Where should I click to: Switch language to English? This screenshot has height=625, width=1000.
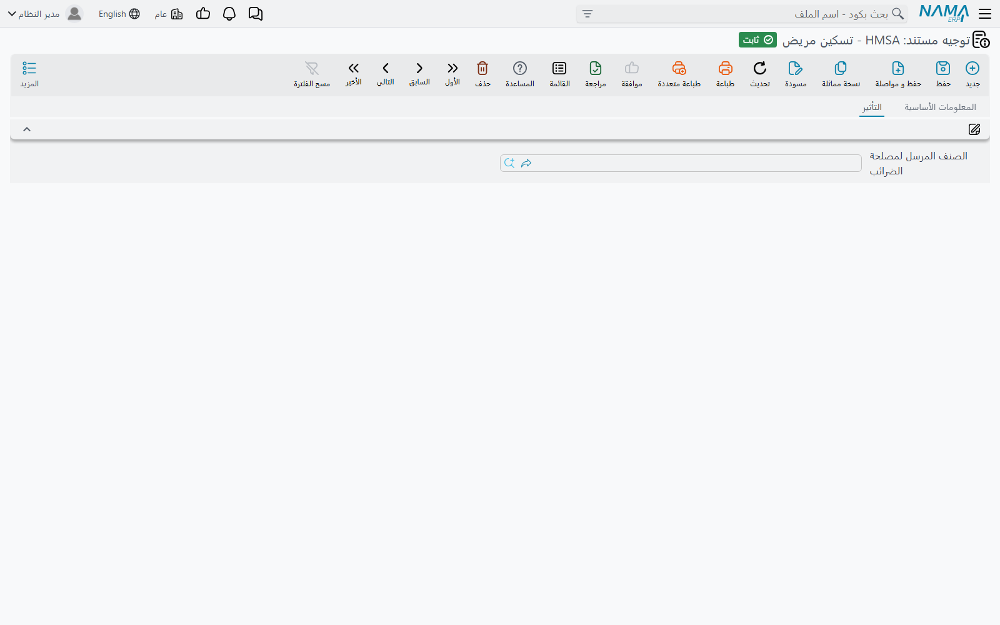point(119,14)
